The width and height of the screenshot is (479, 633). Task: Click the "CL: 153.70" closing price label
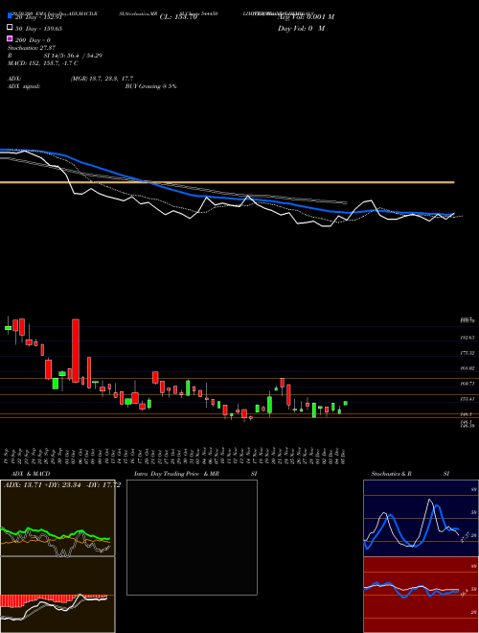[178, 17]
